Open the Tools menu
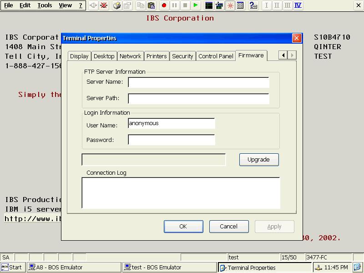 coord(45,5)
